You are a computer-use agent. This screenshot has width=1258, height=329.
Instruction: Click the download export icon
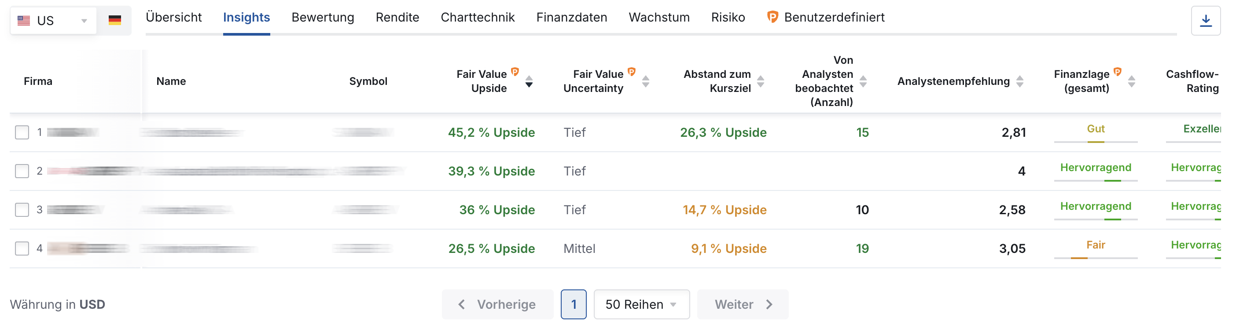point(1205,21)
